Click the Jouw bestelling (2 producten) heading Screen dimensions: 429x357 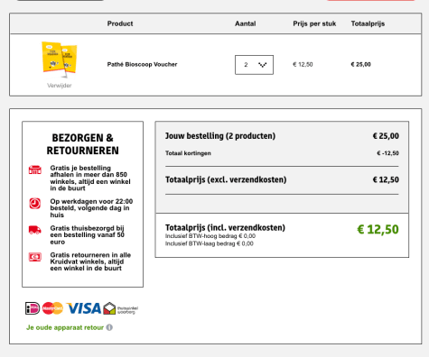pyautogui.click(x=220, y=136)
